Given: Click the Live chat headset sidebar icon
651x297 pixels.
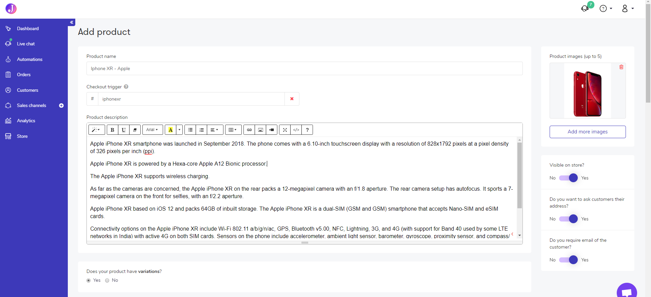Looking at the screenshot, I should pyautogui.click(x=8, y=44).
